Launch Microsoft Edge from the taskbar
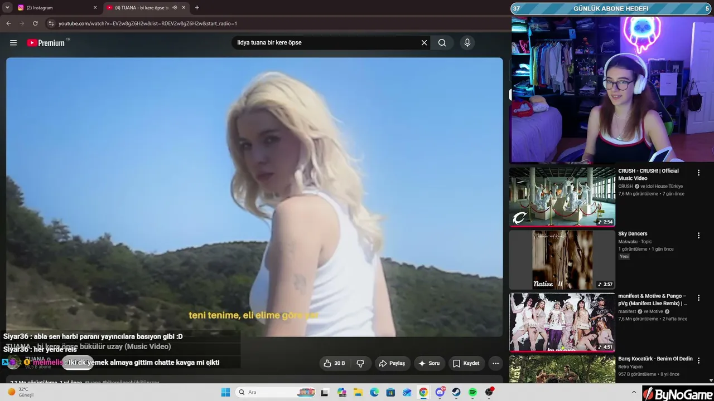Viewport: 714px width, 401px height. click(x=374, y=392)
